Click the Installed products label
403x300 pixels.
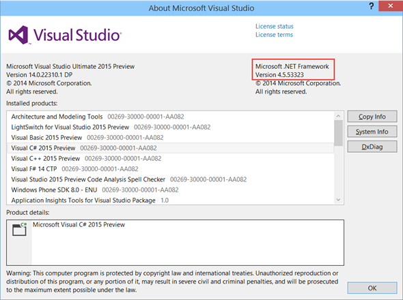point(32,104)
